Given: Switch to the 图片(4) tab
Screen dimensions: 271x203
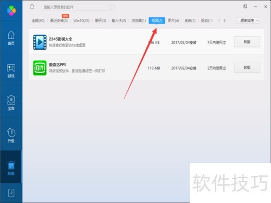Looking at the screenshot, I should (x=173, y=21).
